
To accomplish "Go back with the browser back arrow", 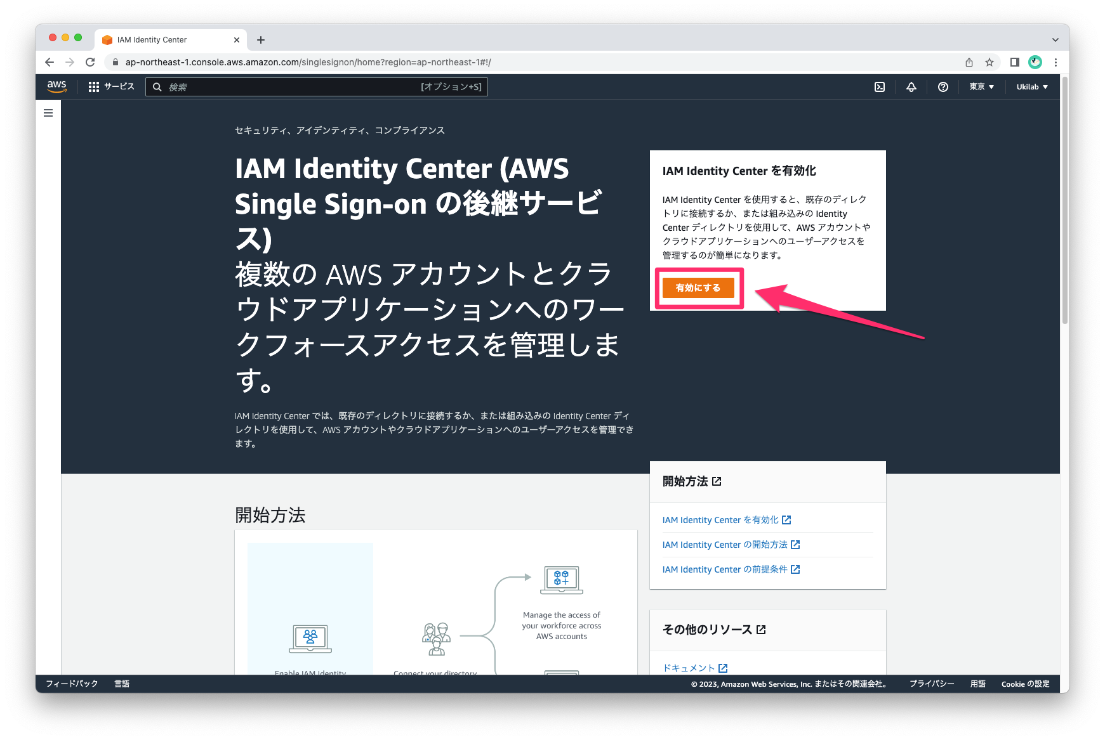I will coord(50,62).
